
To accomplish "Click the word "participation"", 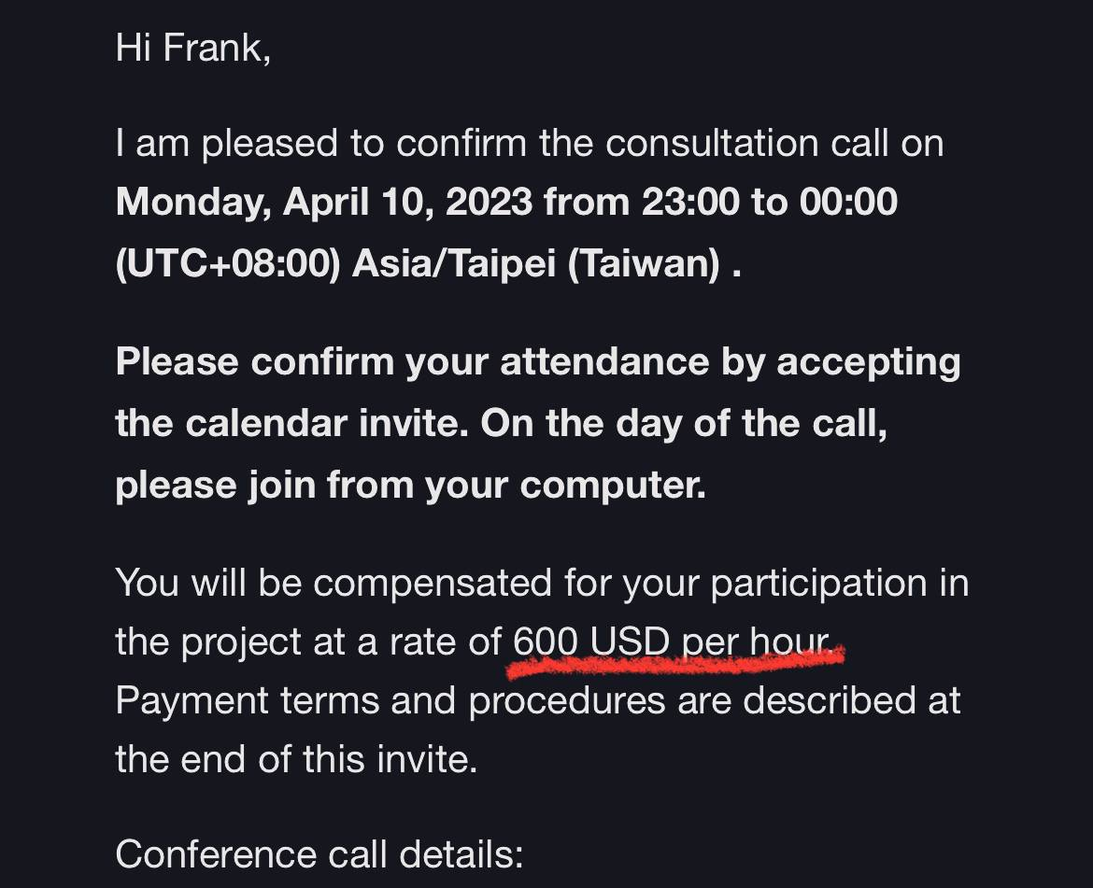I will [819, 584].
